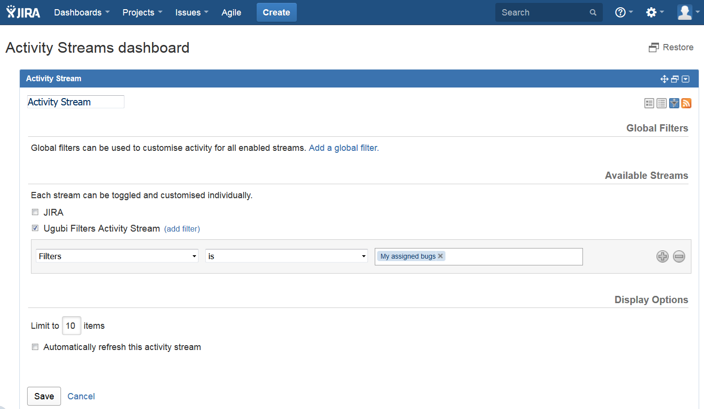This screenshot has width=704, height=409.
Task: Click the JIRA logo
Action: (x=23, y=12)
